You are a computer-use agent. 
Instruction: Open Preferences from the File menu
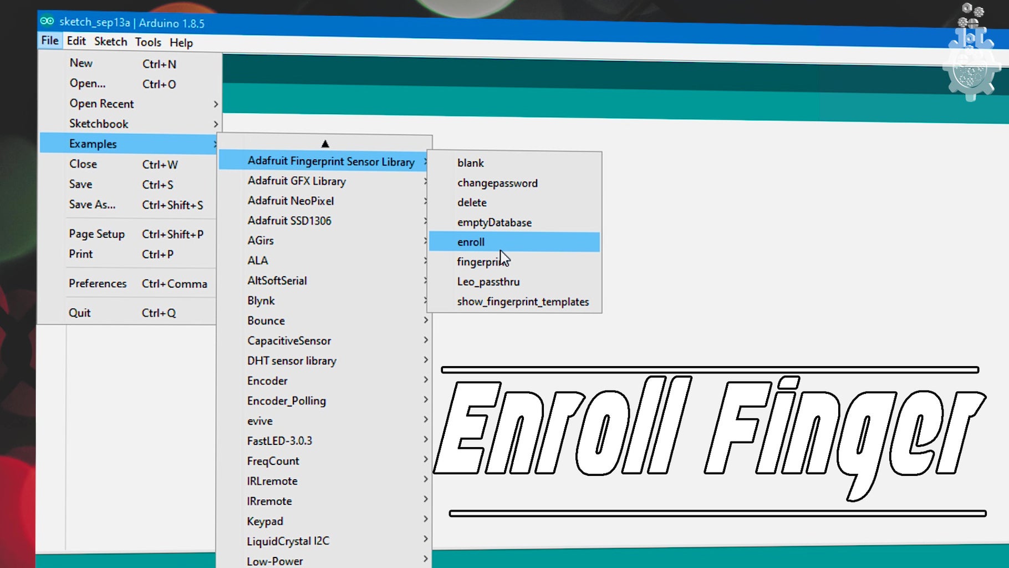point(98,283)
